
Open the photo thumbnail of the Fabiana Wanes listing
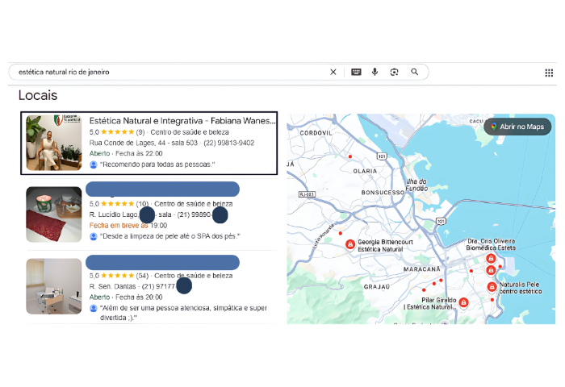54,143
